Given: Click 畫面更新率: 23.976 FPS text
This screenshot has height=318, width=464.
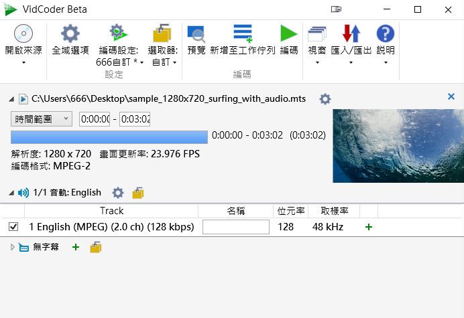Looking at the screenshot, I should click(x=150, y=154).
